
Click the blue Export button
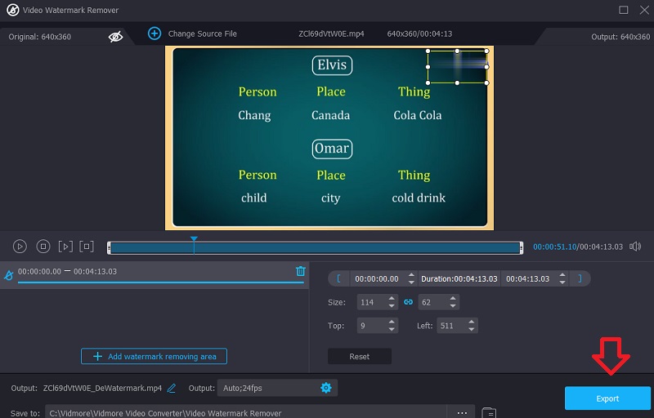tap(607, 398)
